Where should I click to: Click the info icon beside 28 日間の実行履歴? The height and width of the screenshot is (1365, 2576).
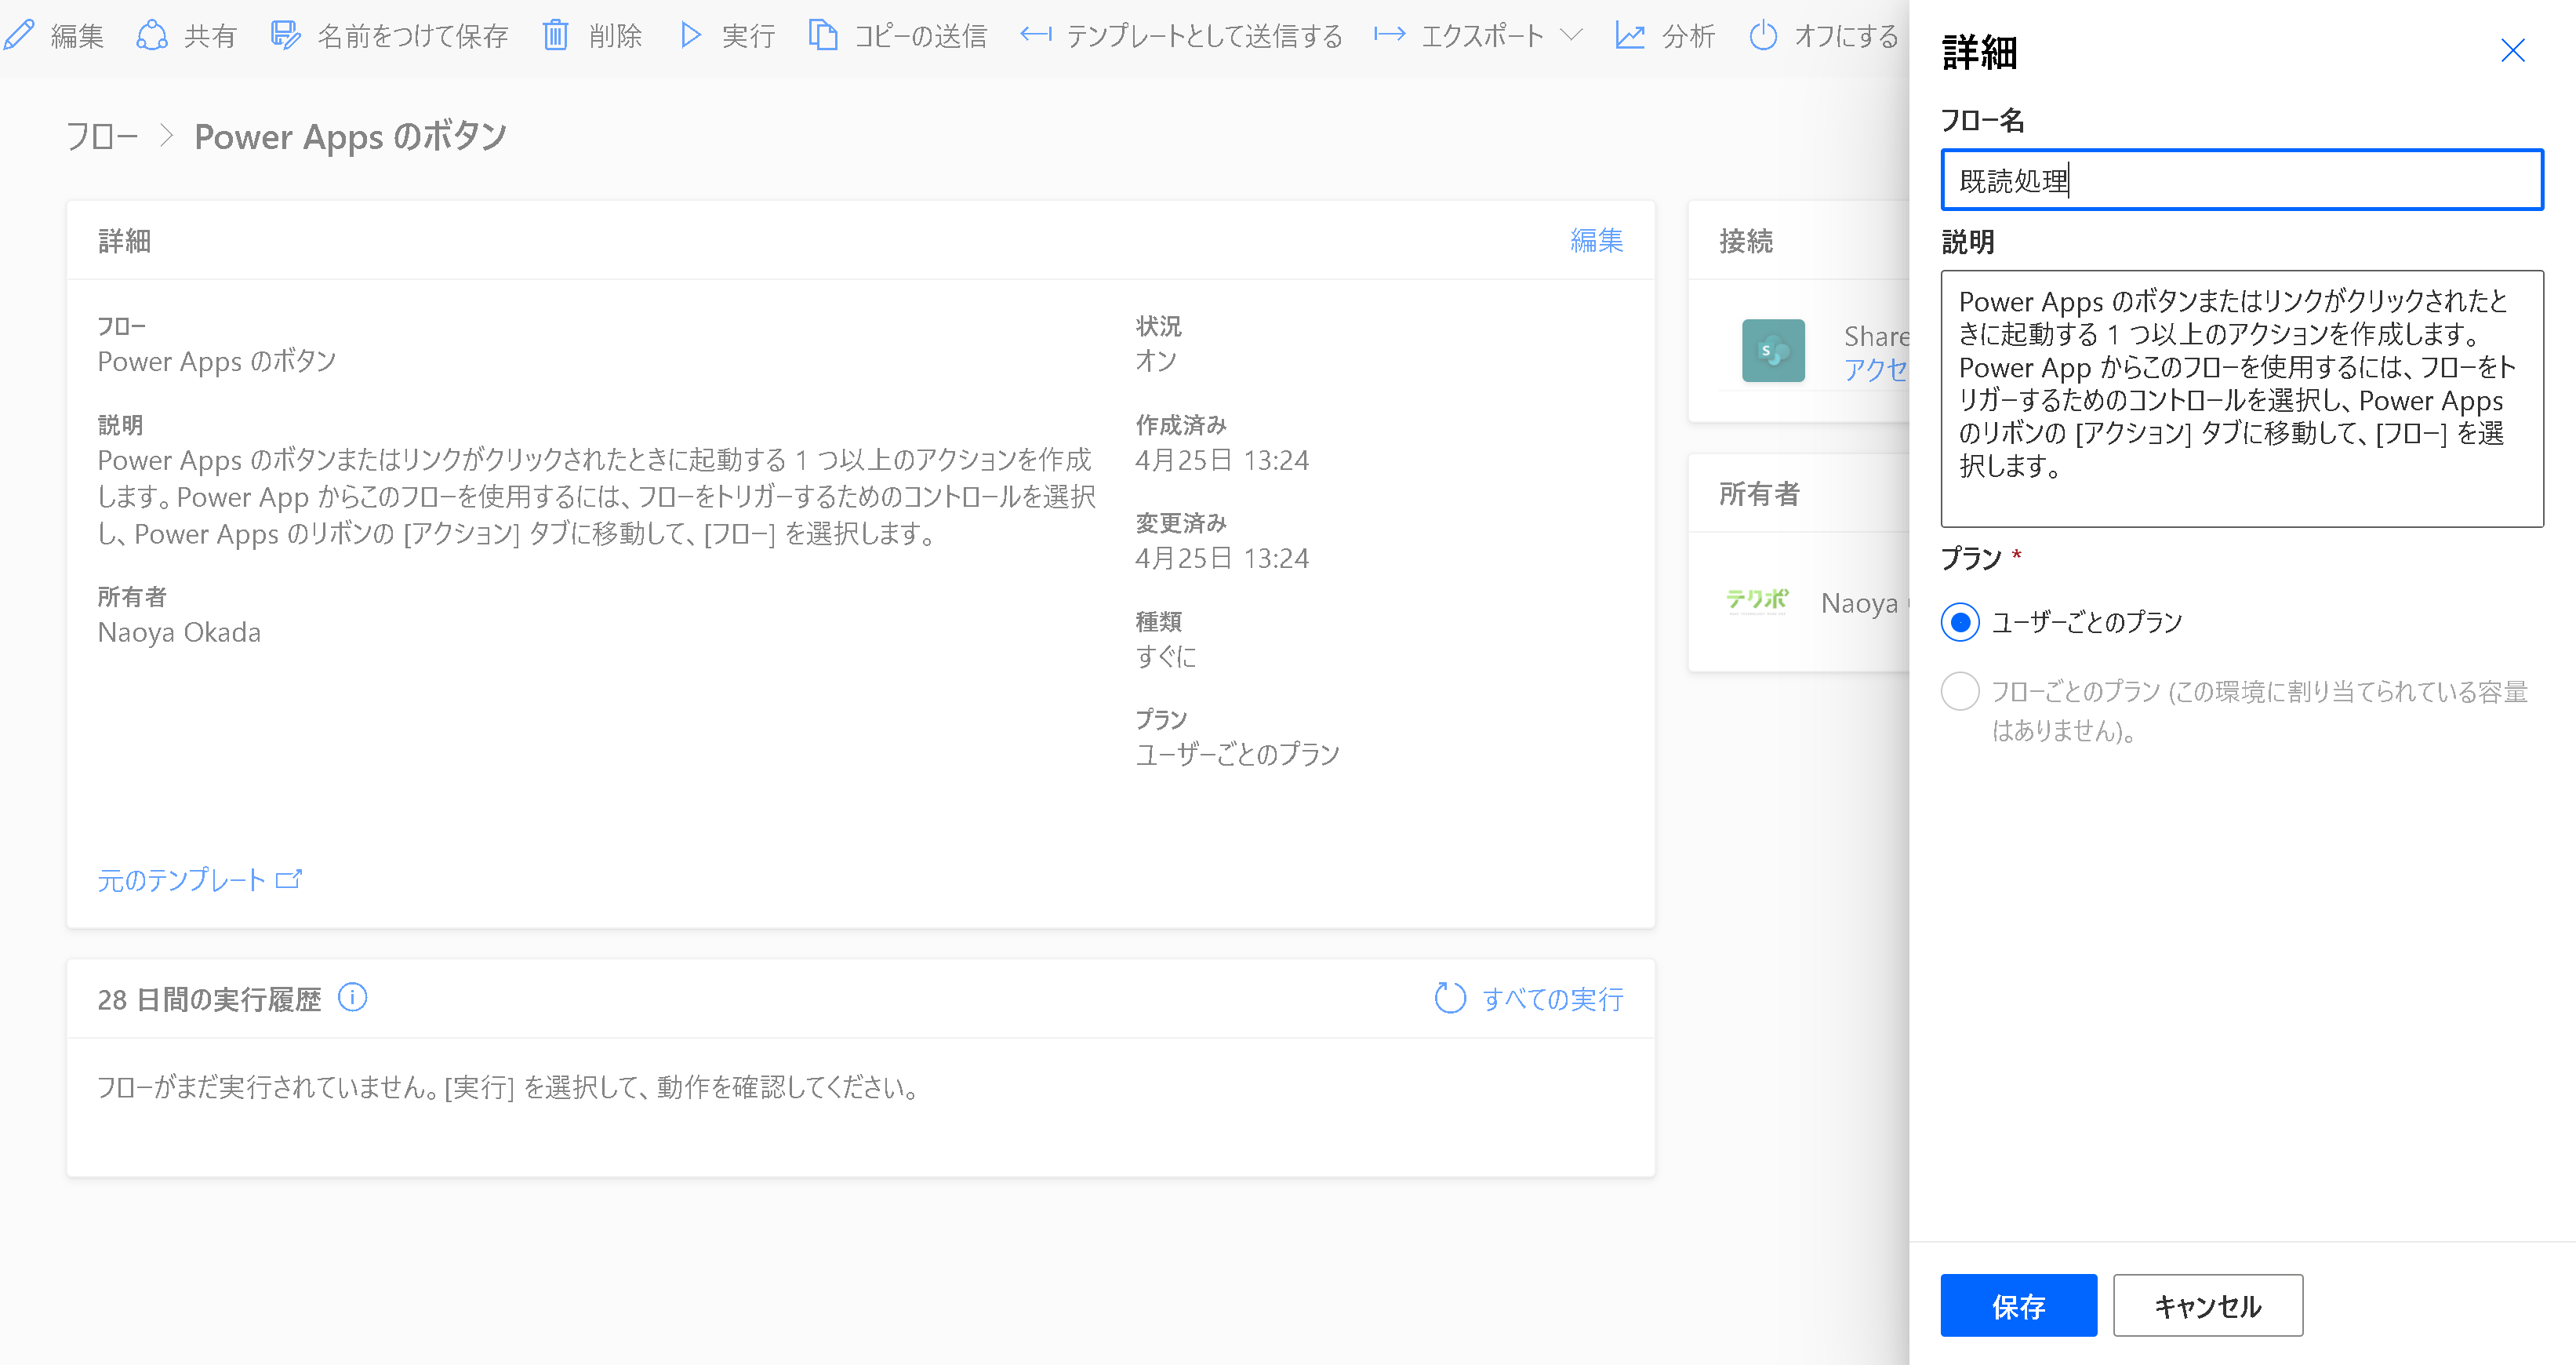pyautogui.click(x=352, y=998)
